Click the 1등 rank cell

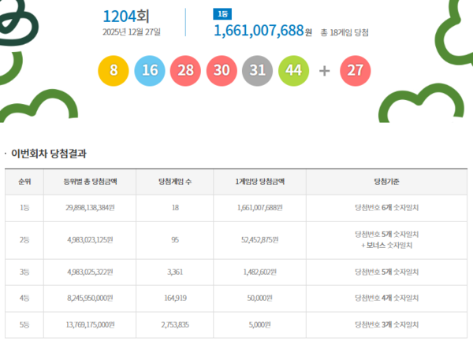pos(24,208)
